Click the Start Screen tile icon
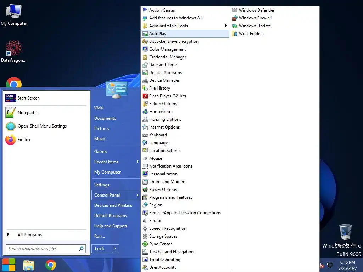 click(x=10, y=98)
